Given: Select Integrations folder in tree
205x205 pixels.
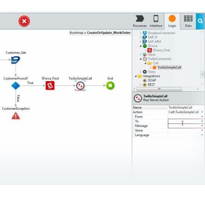Looking at the screenshot, I should 151,76.
